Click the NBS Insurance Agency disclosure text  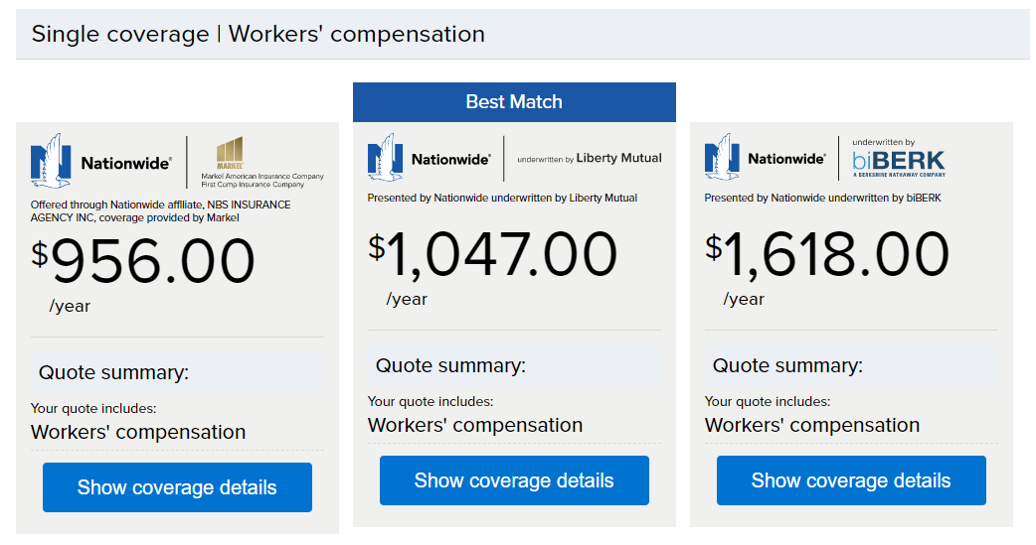click(160, 211)
